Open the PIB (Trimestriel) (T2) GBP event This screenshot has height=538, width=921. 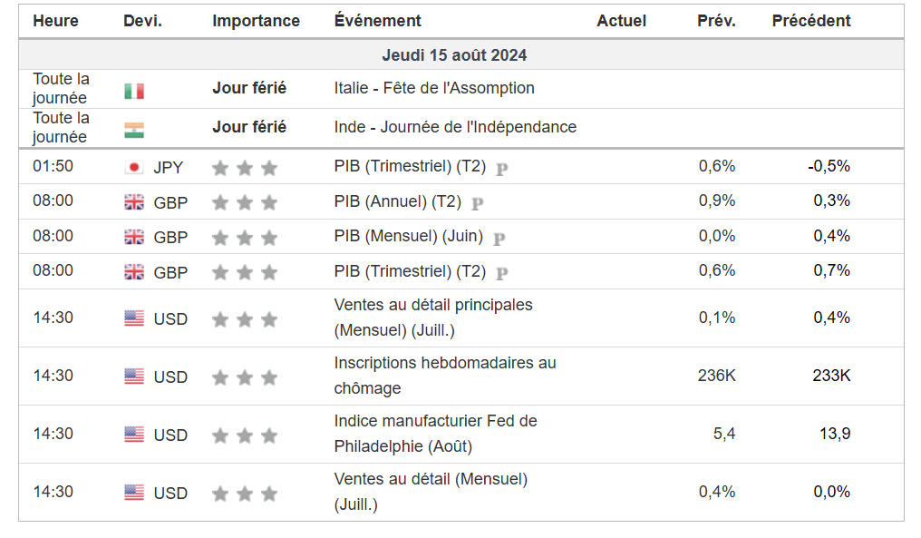[x=410, y=271]
